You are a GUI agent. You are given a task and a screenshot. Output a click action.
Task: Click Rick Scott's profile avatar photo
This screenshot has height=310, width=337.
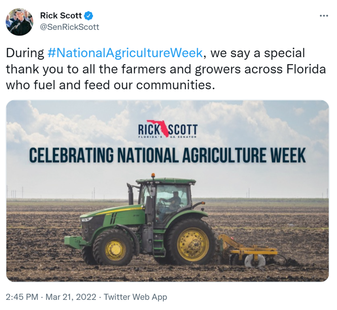[x=19, y=22]
